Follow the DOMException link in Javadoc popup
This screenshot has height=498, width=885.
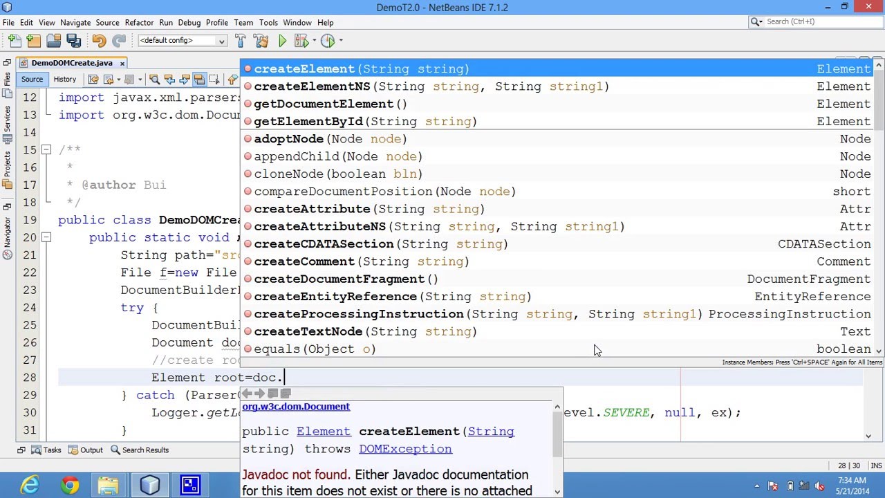coord(405,449)
